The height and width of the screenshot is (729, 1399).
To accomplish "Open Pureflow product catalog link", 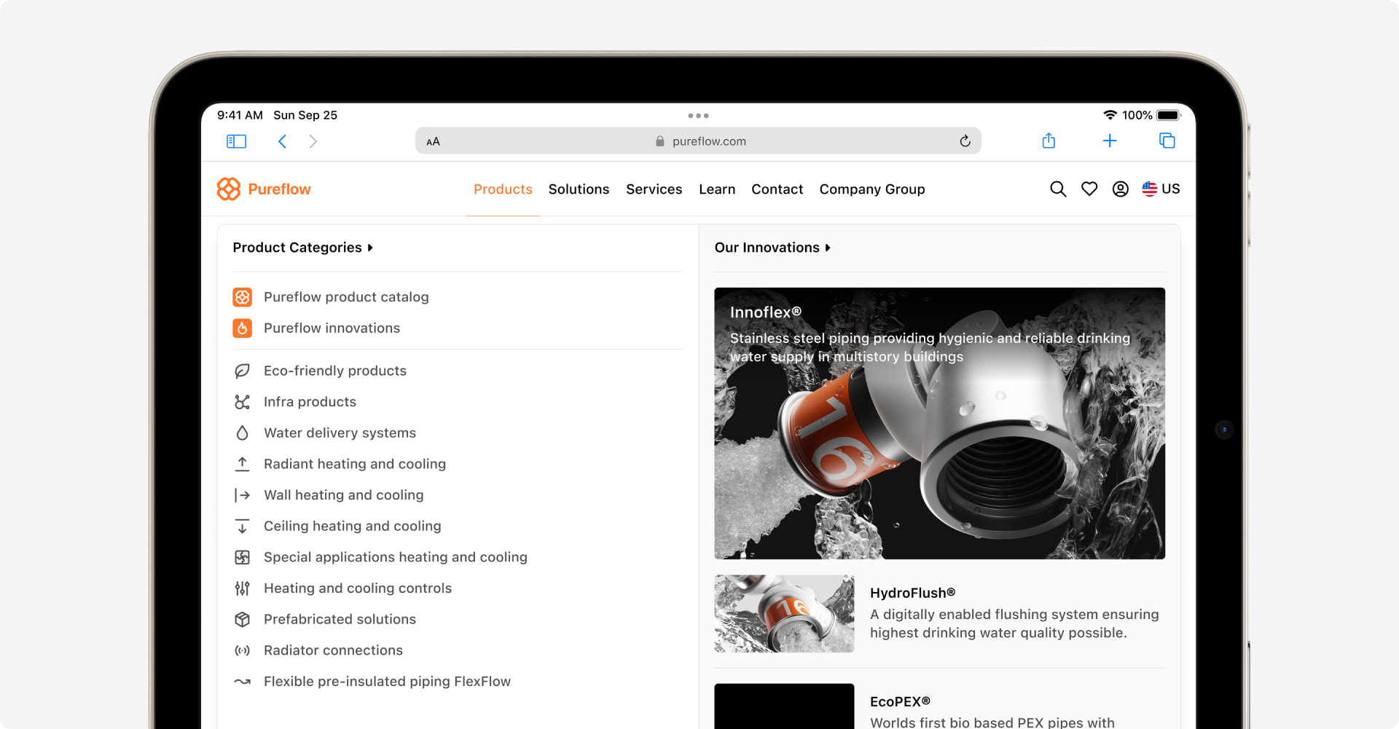I will (346, 297).
